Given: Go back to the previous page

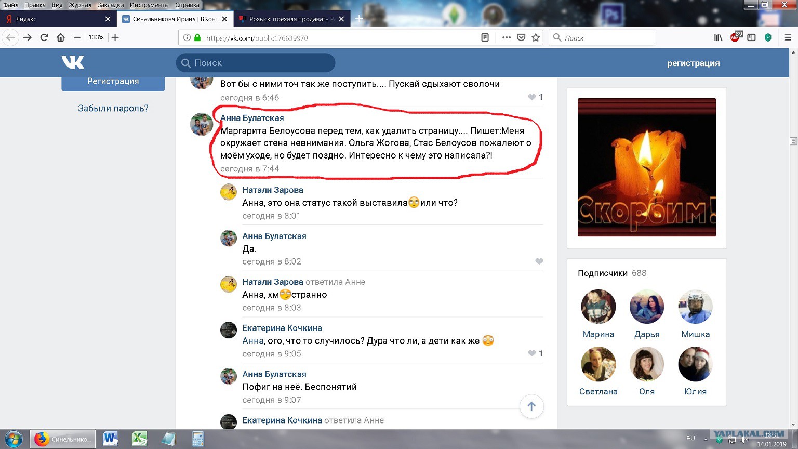Looking at the screenshot, I should pyautogui.click(x=10, y=37).
